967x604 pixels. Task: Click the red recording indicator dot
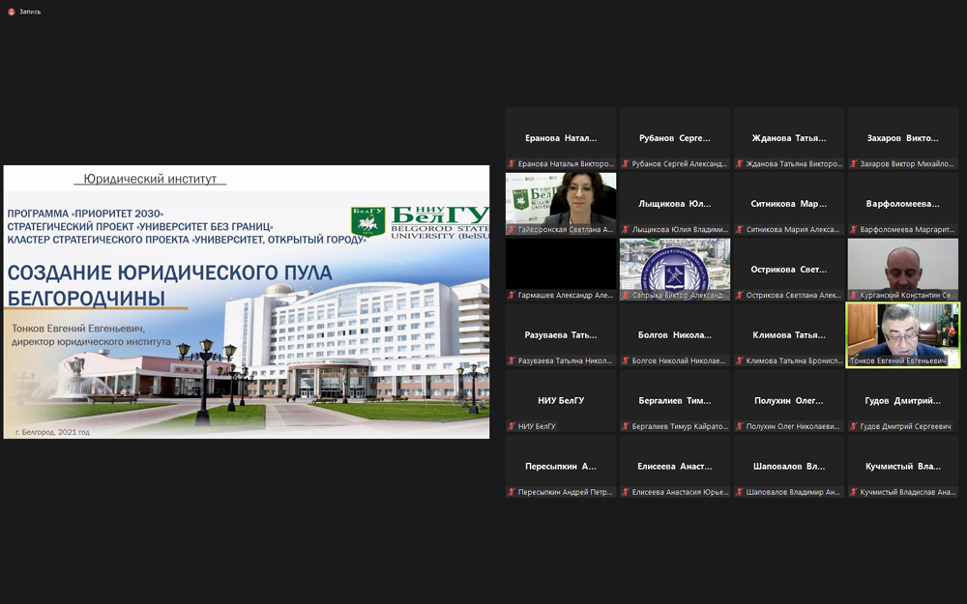coord(11,12)
